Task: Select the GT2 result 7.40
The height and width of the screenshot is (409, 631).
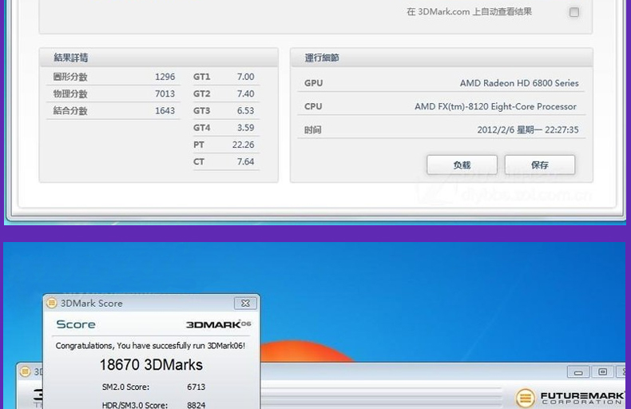Action: (x=245, y=93)
